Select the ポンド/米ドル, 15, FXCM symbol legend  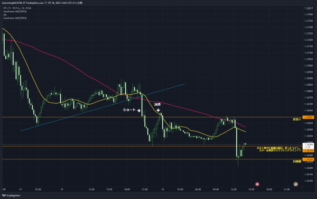(17, 8)
